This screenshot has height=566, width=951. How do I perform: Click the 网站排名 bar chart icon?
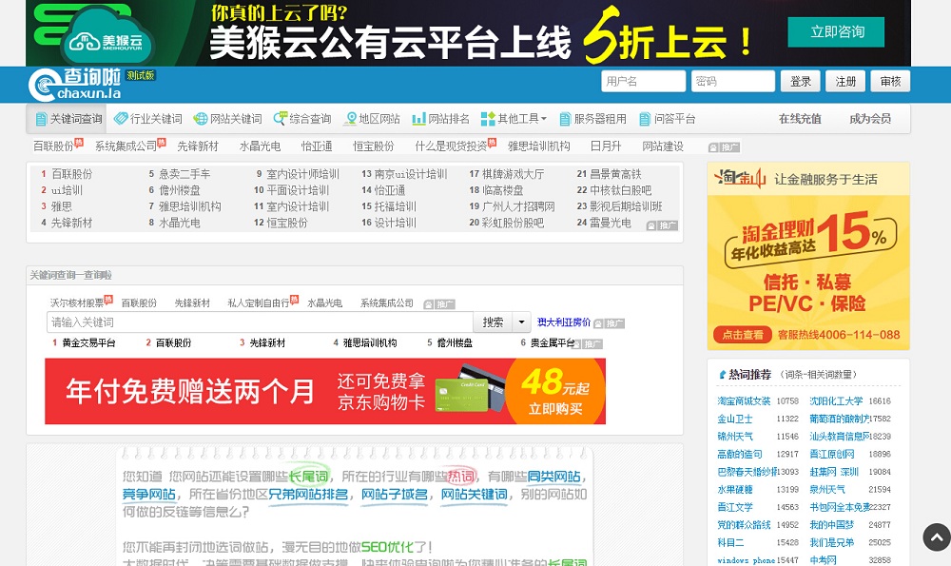[418, 119]
